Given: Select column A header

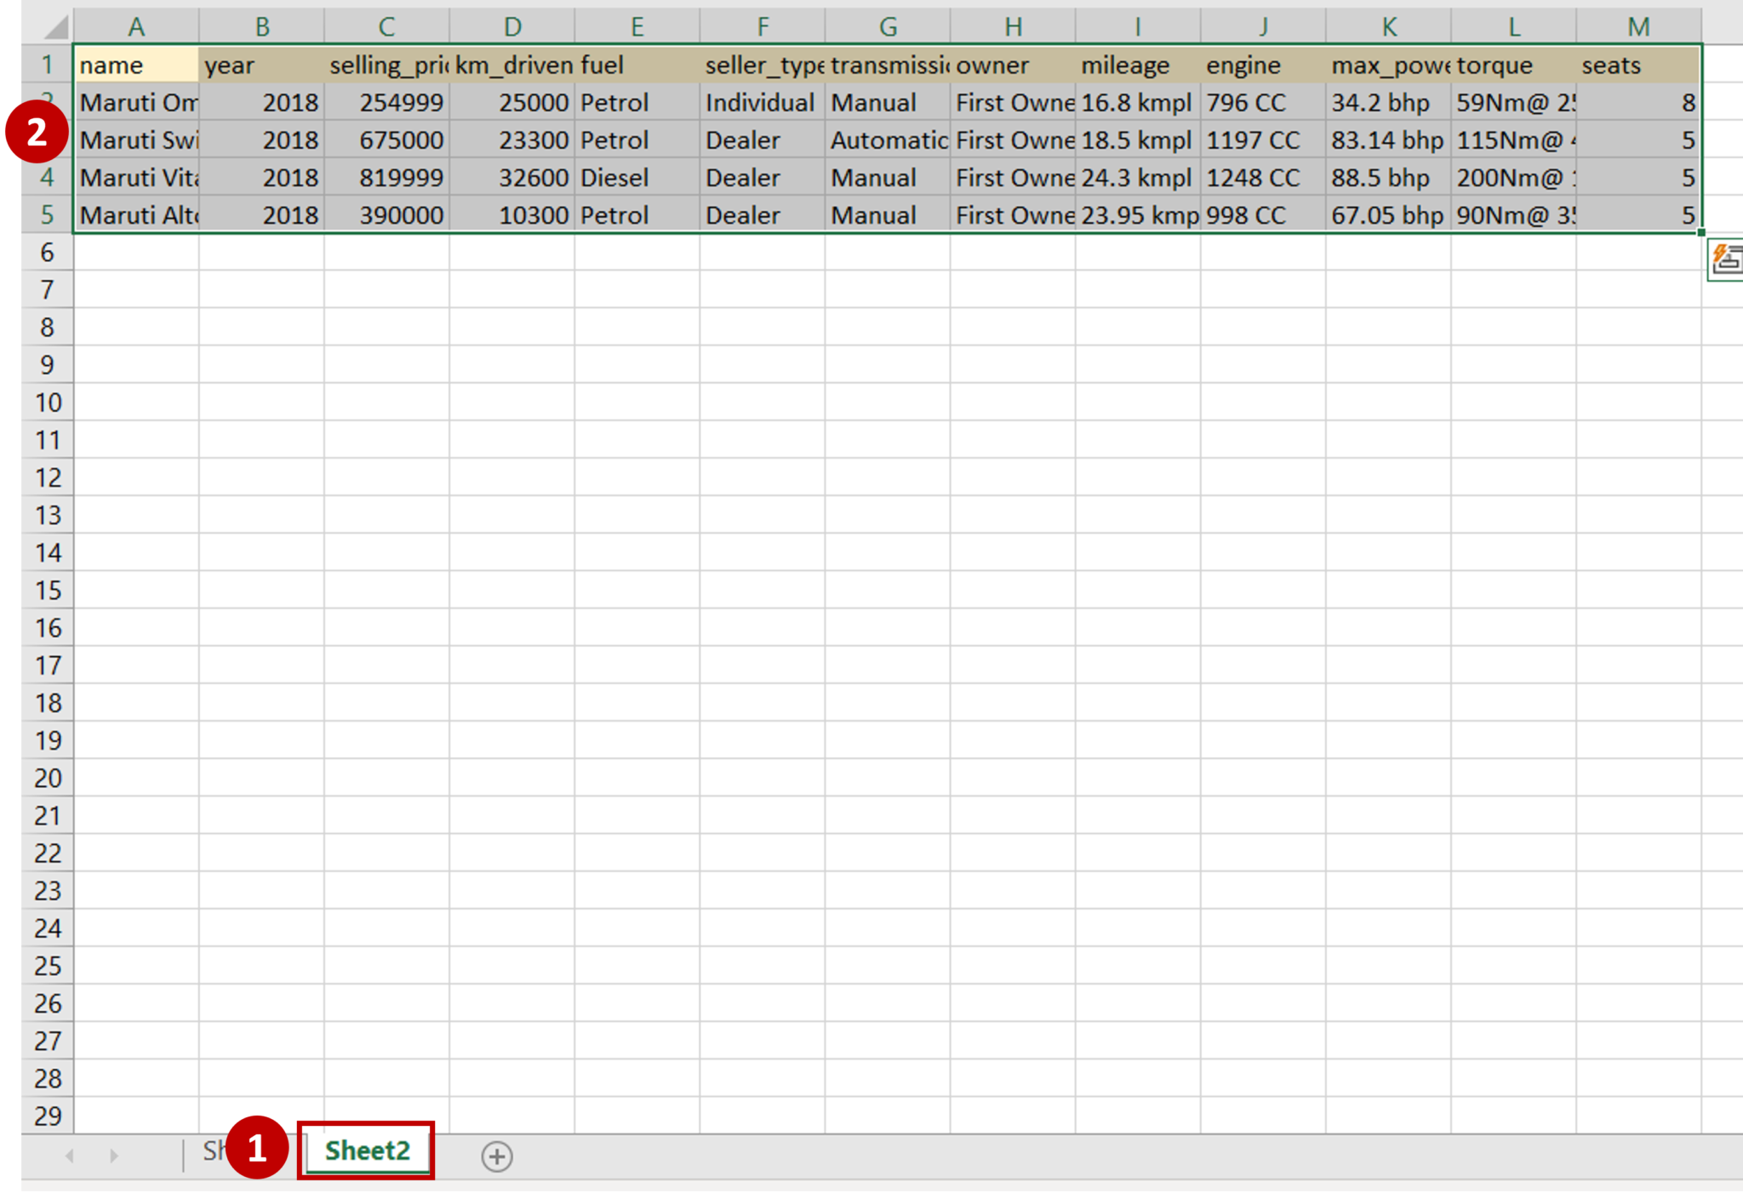Looking at the screenshot, I should coord(136,26).
